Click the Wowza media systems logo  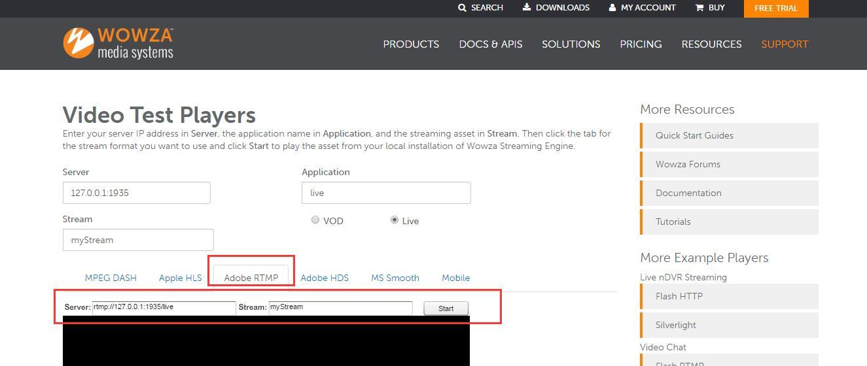coord(118,43)
